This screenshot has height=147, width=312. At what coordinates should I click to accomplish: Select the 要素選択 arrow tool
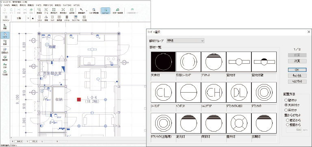[82, 10]
